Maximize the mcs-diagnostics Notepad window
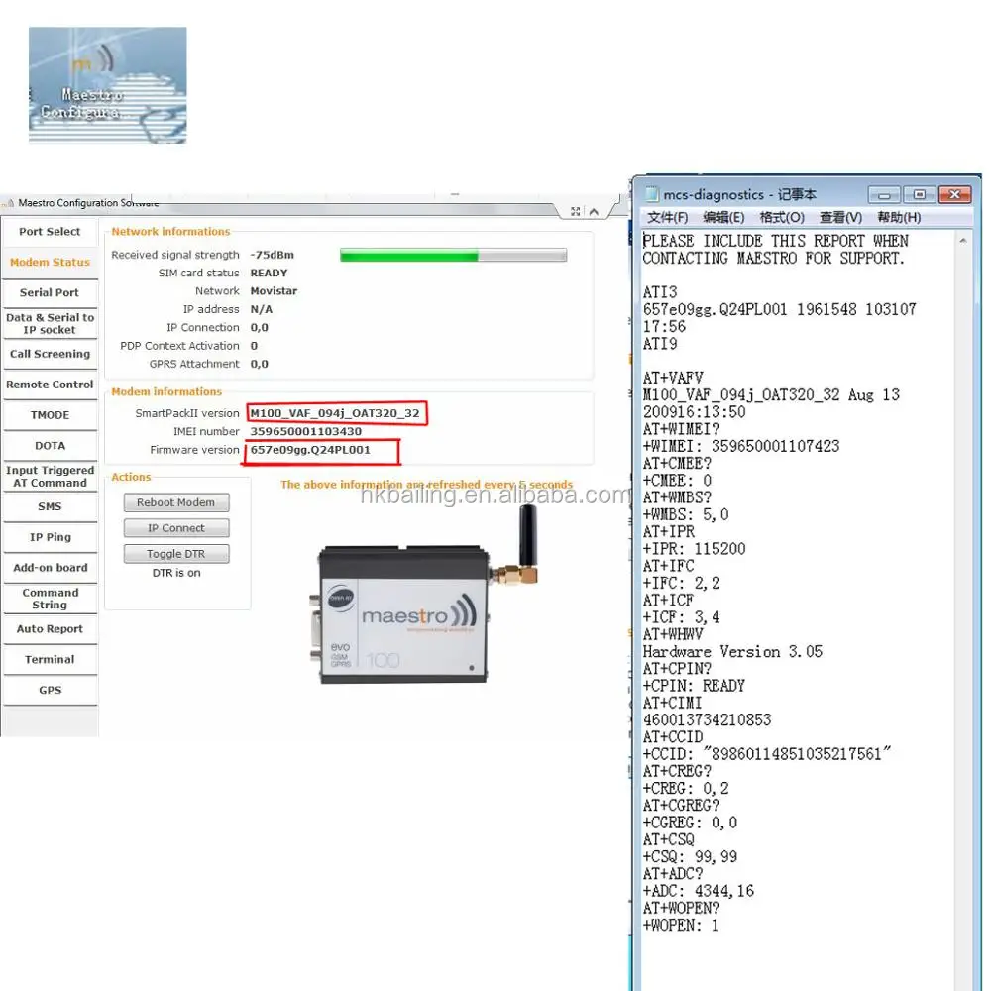The height and width of the screenshot is (991, 991). [919, 194]
